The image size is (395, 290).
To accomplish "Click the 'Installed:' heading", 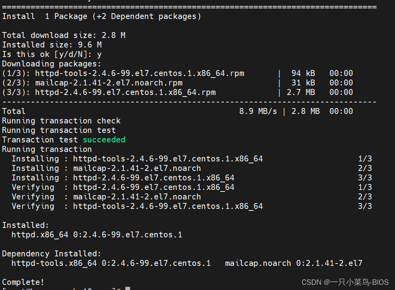I will 25,225.
